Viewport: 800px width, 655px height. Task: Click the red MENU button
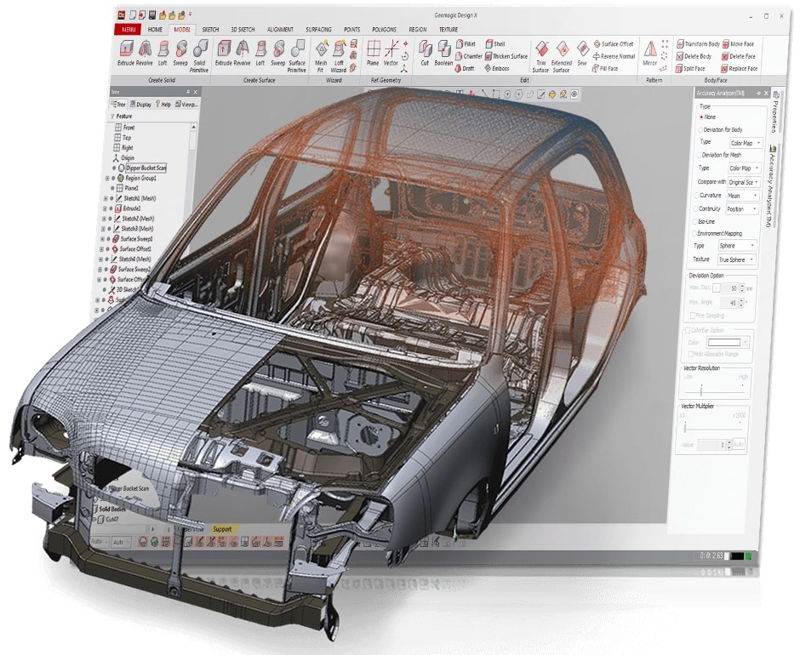[x=128, y=30]
